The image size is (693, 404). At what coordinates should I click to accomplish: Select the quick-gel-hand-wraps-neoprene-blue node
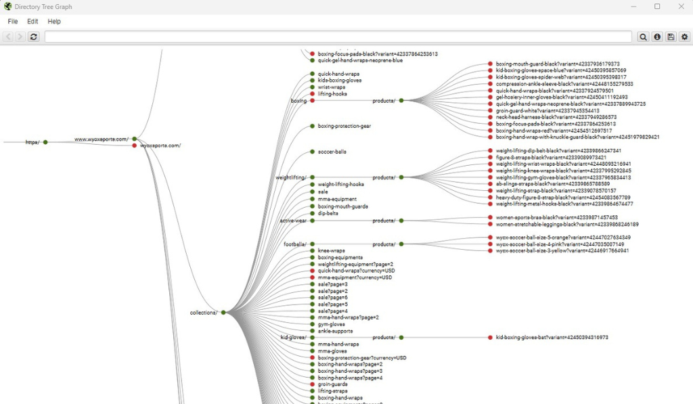pos(313,60)
